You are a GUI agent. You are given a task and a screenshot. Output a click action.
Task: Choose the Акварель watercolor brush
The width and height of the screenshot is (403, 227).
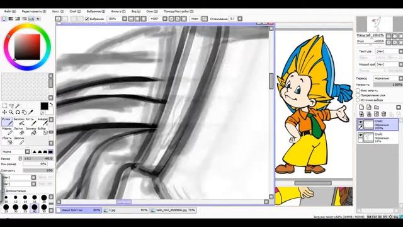[x=42, y=122]
